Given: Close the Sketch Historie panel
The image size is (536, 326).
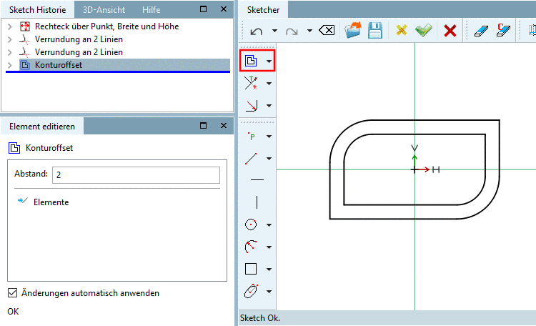Looking at the screenshot, I should point(224,9).
